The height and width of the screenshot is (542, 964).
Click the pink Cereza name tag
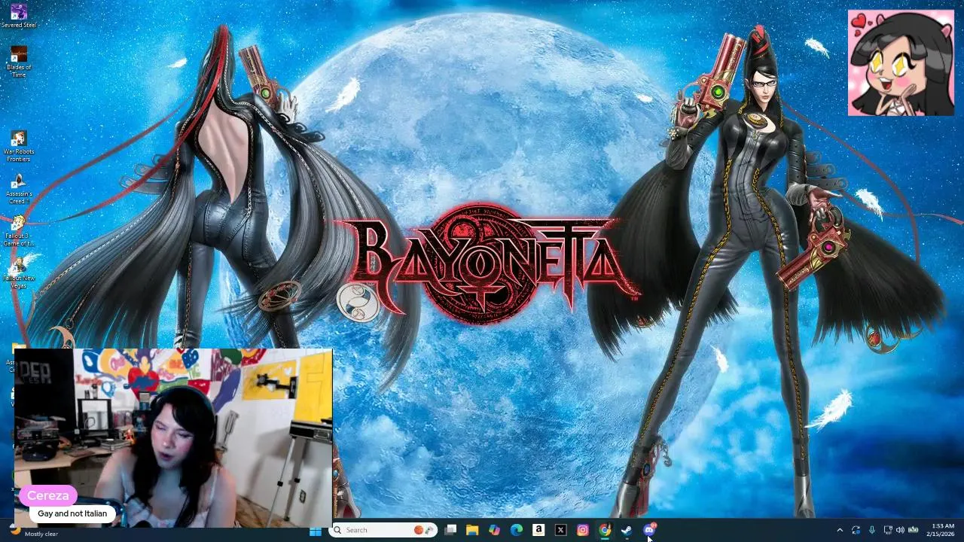tap(48, 495)
